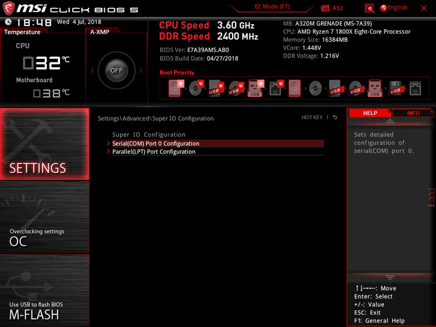Viewport: 436px width, 327px height.
Task: Open the OC overclocking settings section
Action: tap(44, 217)
